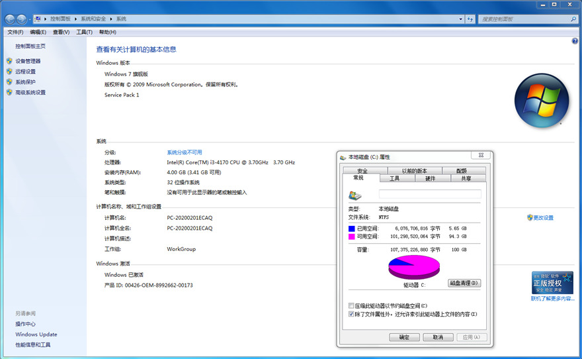582x359 pixels.
Task: Click the product ID text 00426-OEM-8992662-00173
Action: (159, 285)
